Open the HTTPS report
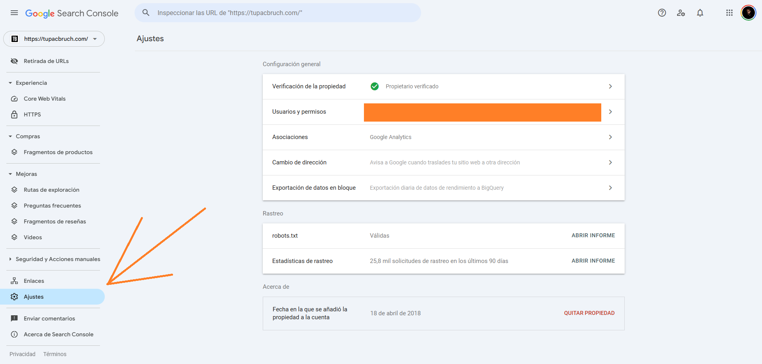 pos(32,114)
